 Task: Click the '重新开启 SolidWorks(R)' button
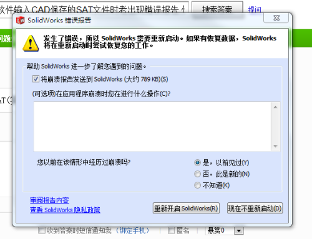tap(186, 208)
